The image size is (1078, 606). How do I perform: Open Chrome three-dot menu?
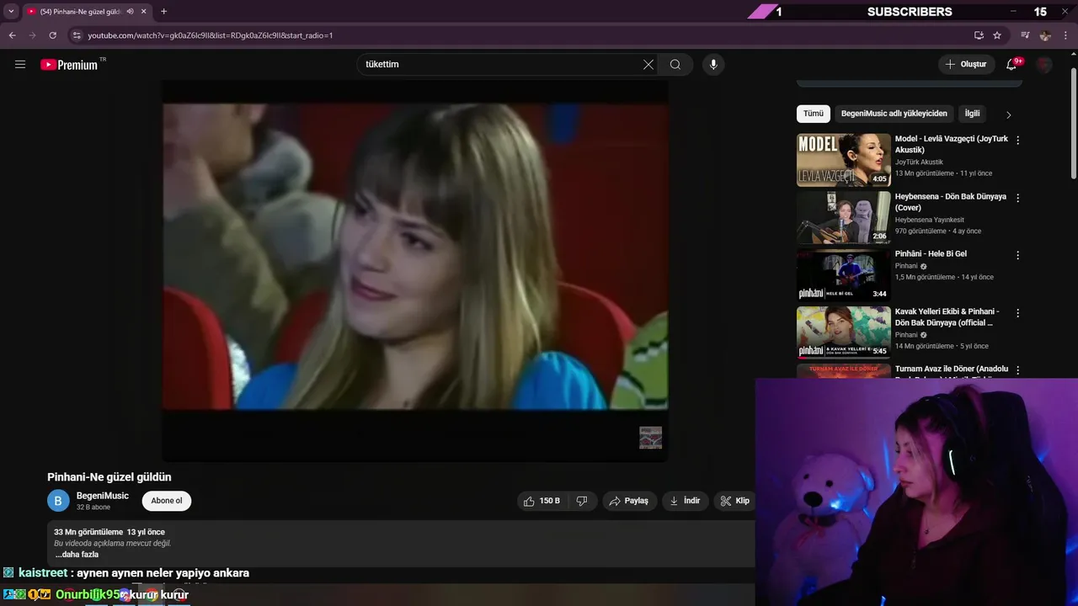pos(1065,35)
